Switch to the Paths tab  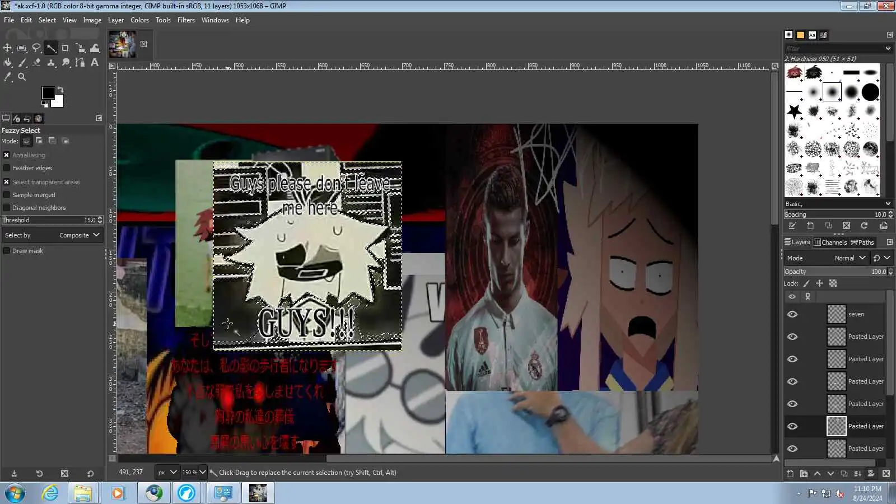[x=862, y=242]
